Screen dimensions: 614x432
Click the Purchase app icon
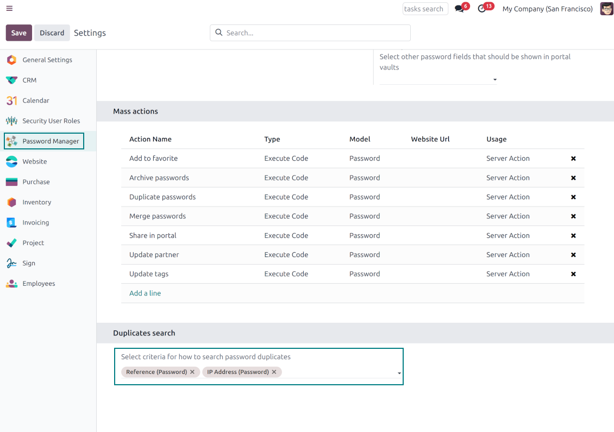[x=12, y=181]
